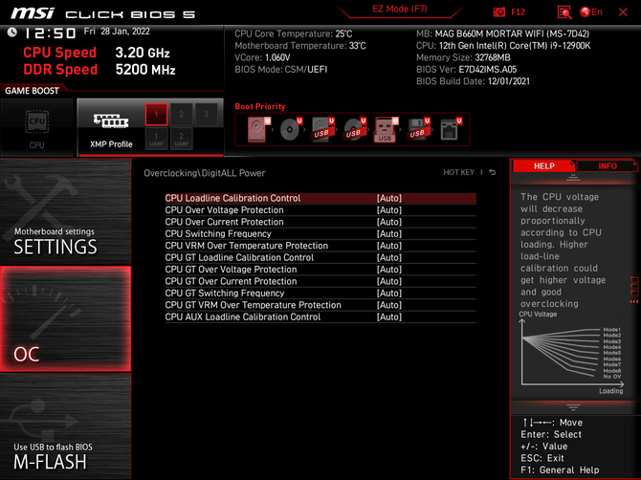This screenshot has height=480, width=641.
Task: Enable XMP profile 2
Action: [x=181, y=114]
